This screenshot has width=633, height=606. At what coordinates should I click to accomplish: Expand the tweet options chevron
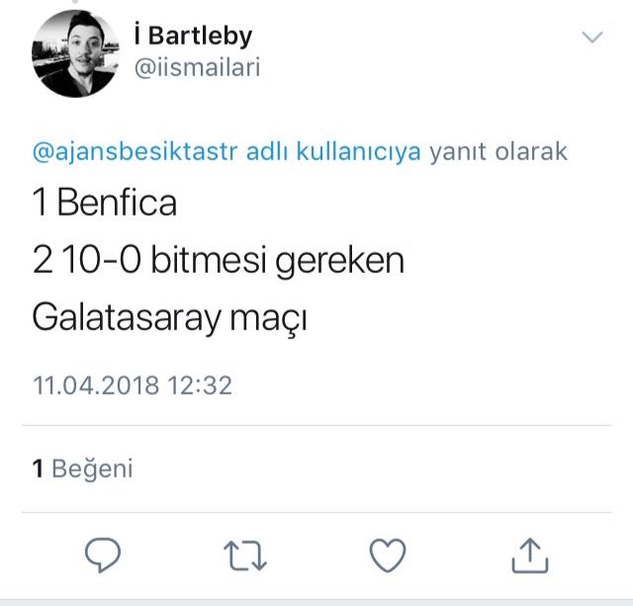[x=592, y=39]
